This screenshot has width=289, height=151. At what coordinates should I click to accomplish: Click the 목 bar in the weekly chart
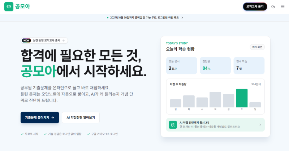(215, 100)
